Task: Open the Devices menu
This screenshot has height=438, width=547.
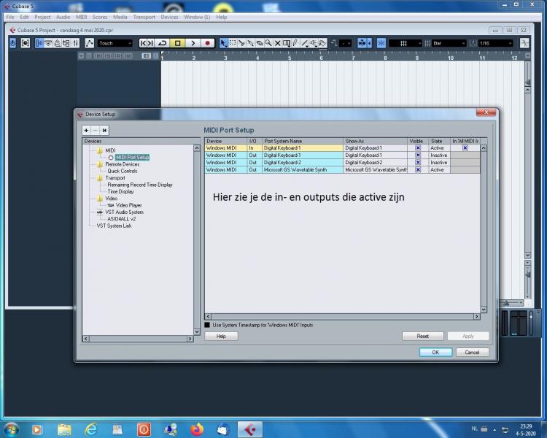Action: coord(169,17)
